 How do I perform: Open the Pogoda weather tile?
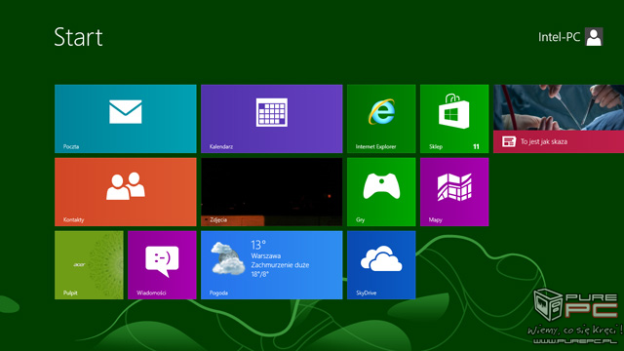point(271,265)
